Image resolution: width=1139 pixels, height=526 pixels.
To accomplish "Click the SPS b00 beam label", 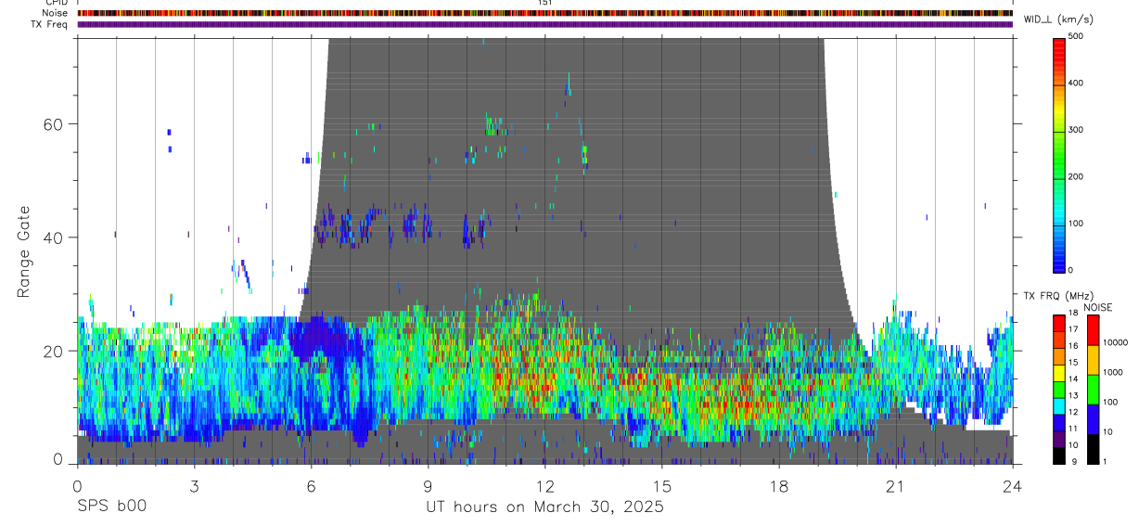I will (x=111, y=507).
